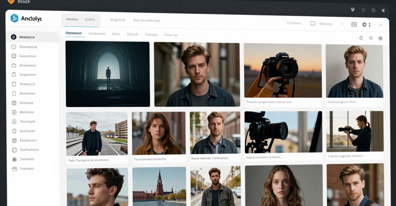Click the blue Anclolyc app logo
The image size is (396, 206).
coord(14,18)
